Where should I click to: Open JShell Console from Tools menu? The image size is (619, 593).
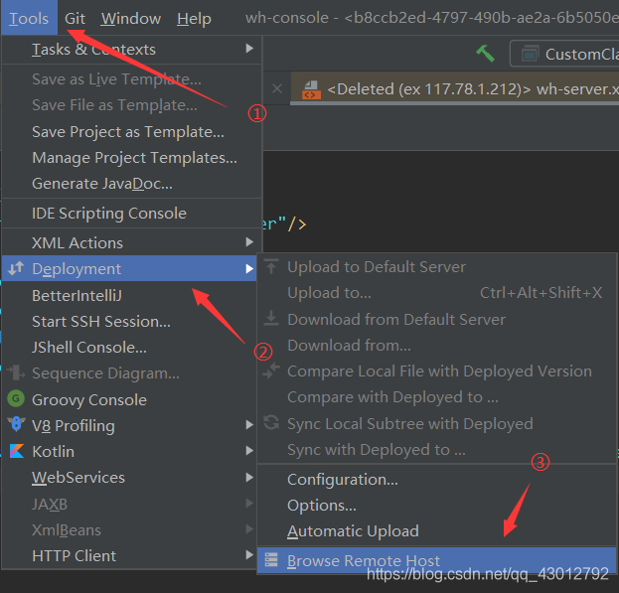pos(129,348)
